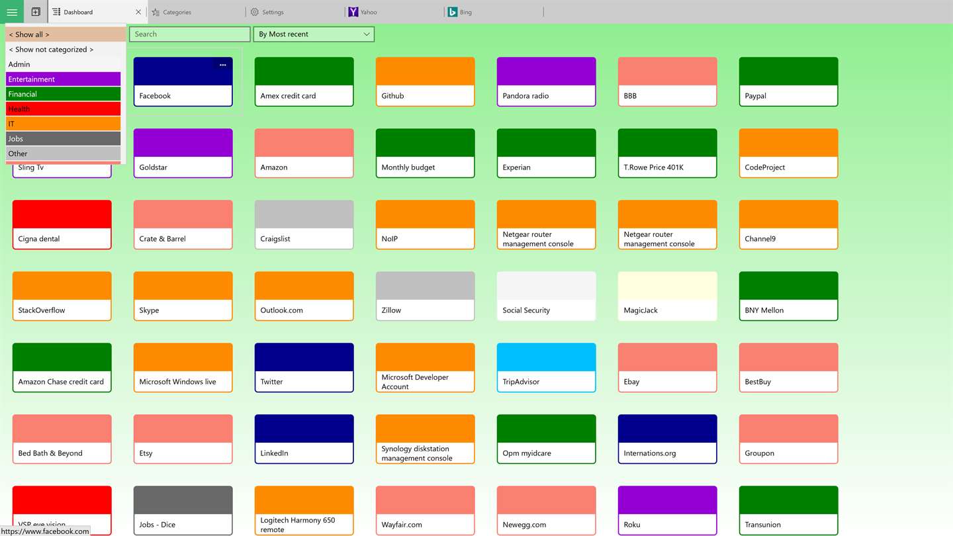Viewport: 953px width, 536px height.
Task: Open the Cigna dental tile
Action: pyautogui.click(x=62, y=224)
